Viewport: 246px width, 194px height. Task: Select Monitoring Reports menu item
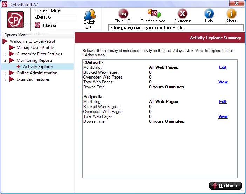(x=34, y=60)
